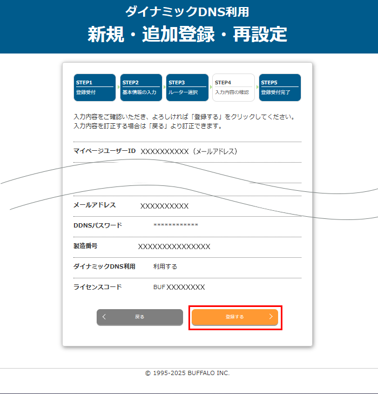Click the 利用する value for ダイナミックDNS利用

[165, 266]
